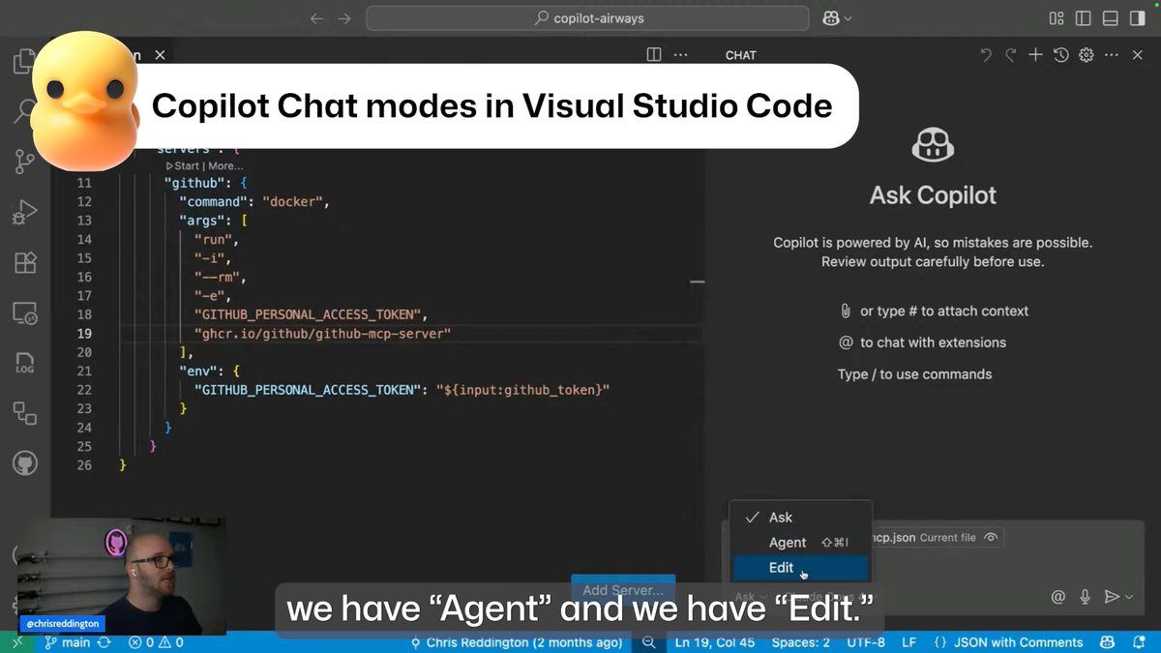Open the LOG viewer icon in activity bar
Viewport: 1161px width, 653px height.
coord(24,363)
